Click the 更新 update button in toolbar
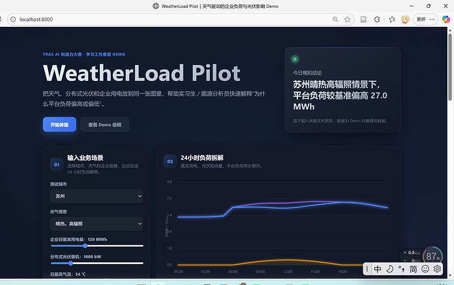454x285 pixels. (x=421, y=19)
